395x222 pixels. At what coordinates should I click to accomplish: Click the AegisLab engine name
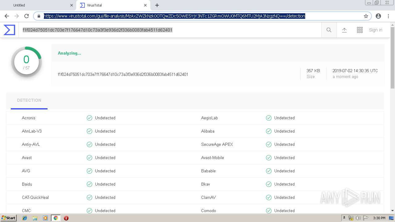click(210, 118)
